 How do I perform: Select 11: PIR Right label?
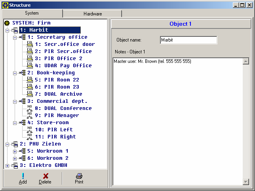[x=55, y=137]
